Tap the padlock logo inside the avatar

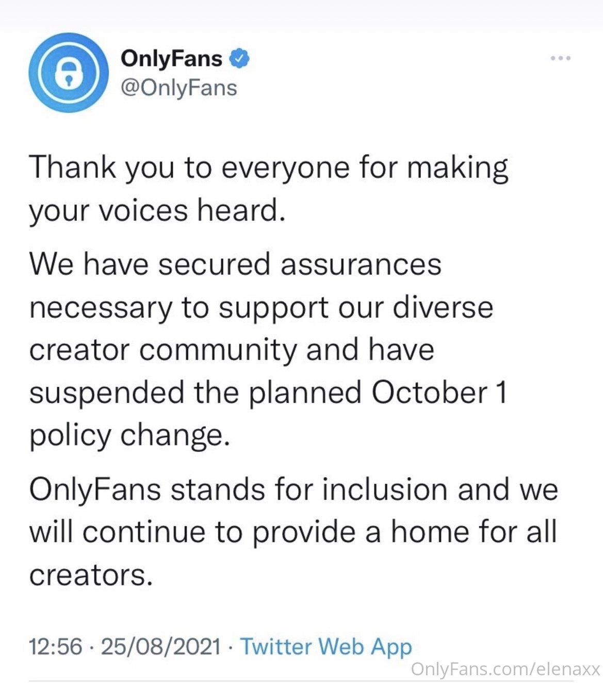point(68,73)
